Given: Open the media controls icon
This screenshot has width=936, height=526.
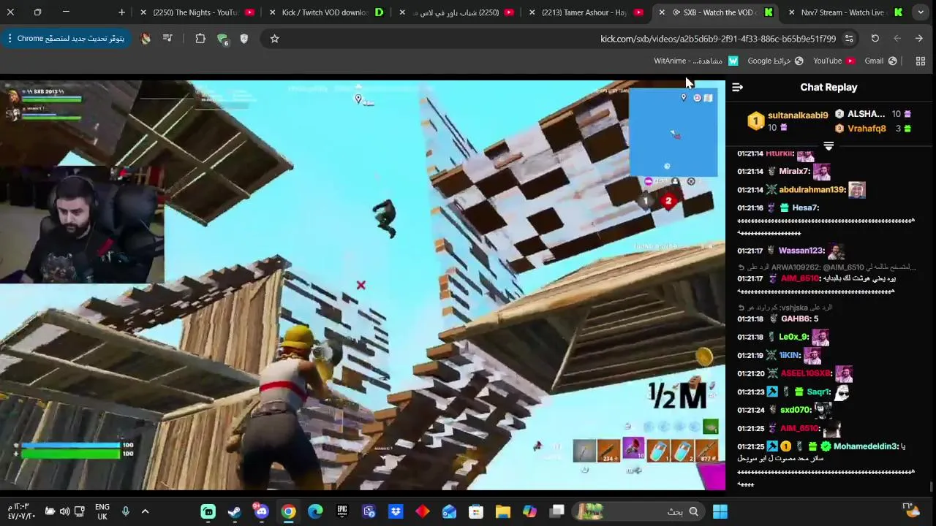Looking at the screenshot, I should [x=167, y=39].
